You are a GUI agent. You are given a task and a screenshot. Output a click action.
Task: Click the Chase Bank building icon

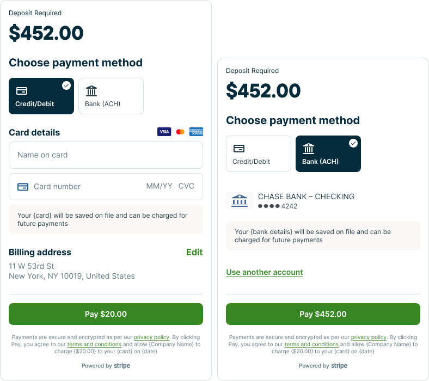(240, 201)
